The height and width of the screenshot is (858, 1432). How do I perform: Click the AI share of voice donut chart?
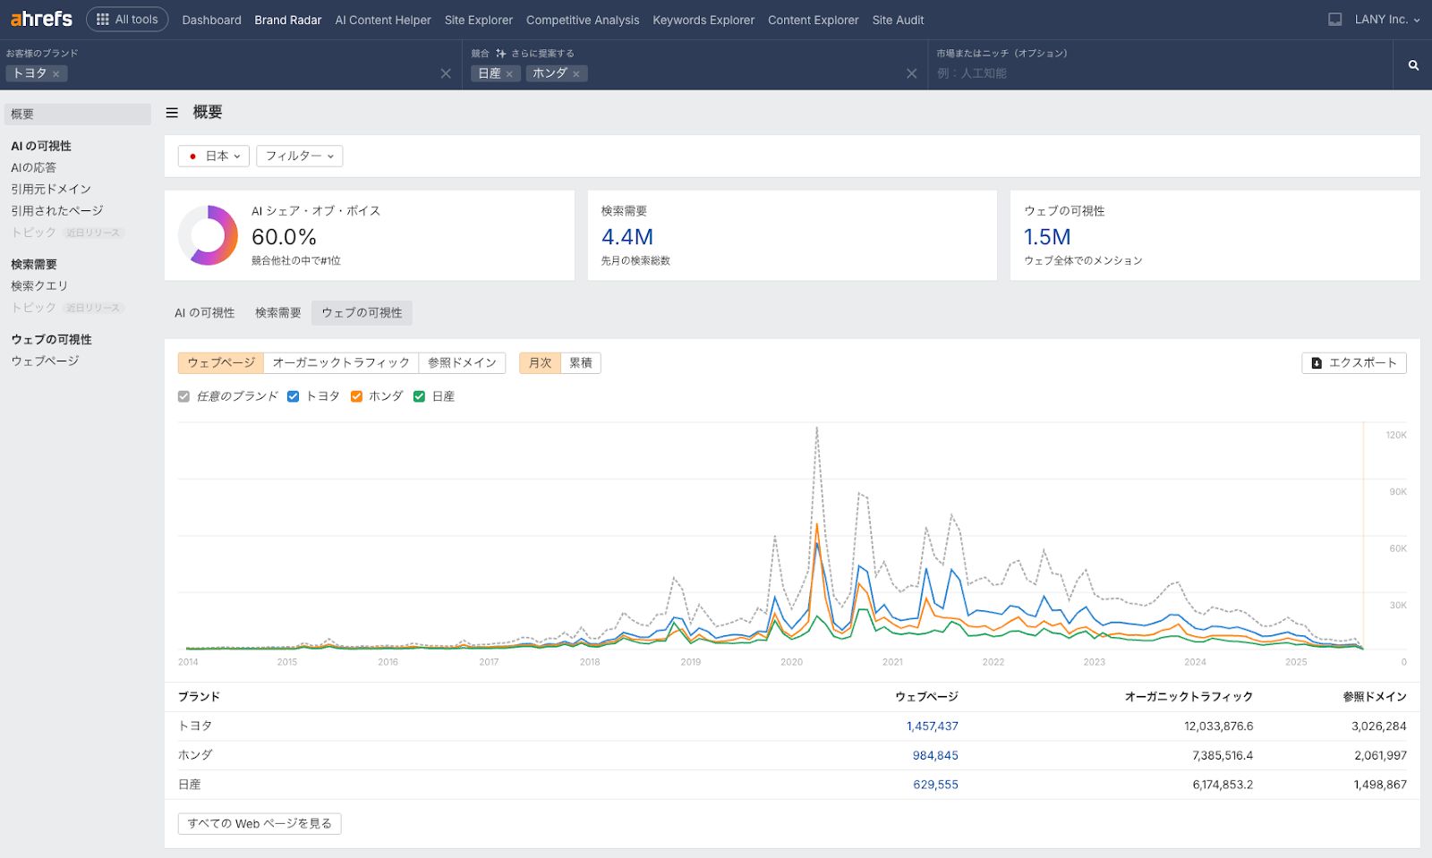point(209,235)
